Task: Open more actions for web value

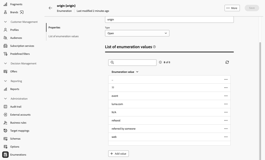Action: pyautogui.click(x=226, y=137)
